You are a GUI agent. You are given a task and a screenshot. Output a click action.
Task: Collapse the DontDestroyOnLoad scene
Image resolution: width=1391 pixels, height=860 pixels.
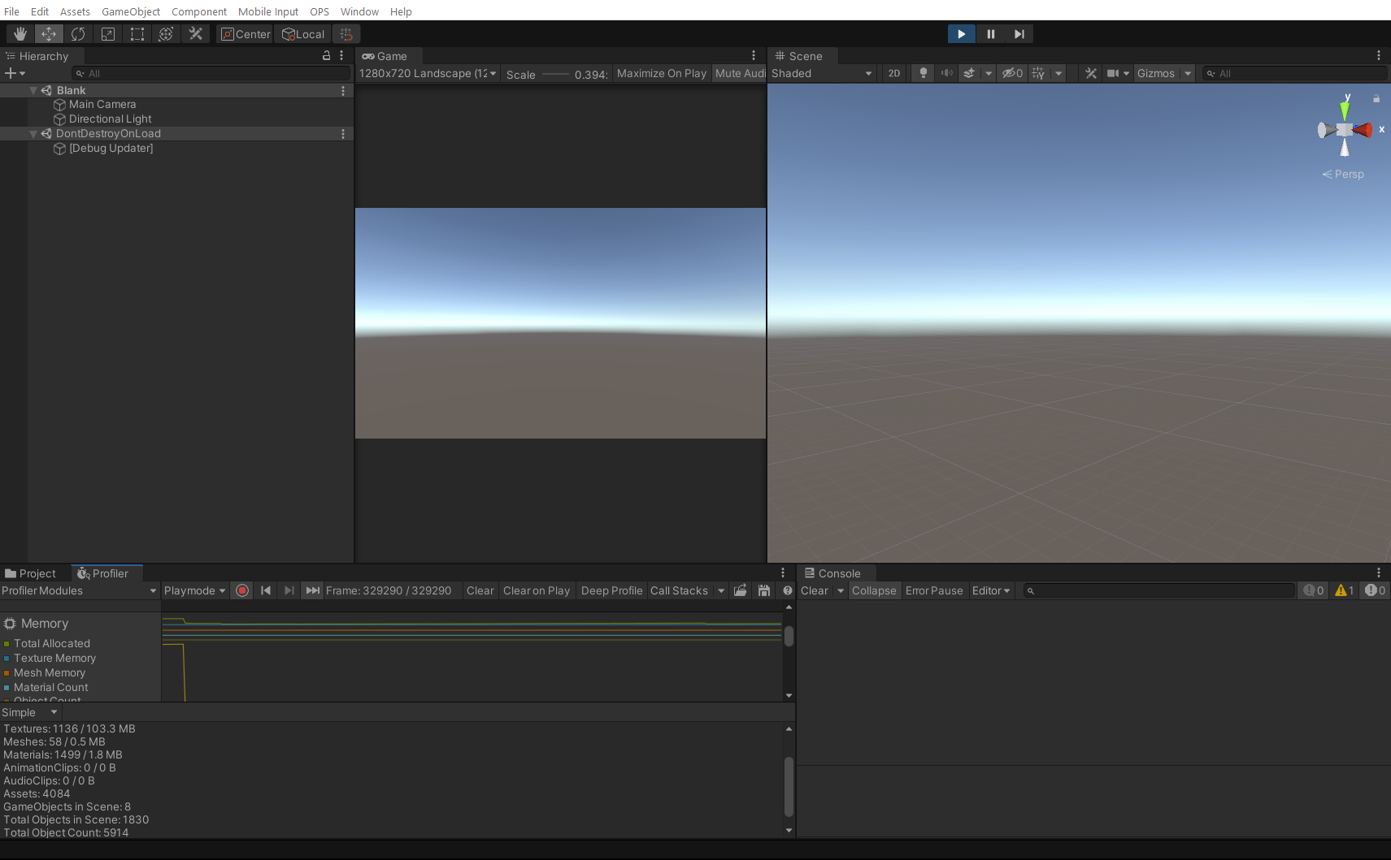click(x=33, y=133)
